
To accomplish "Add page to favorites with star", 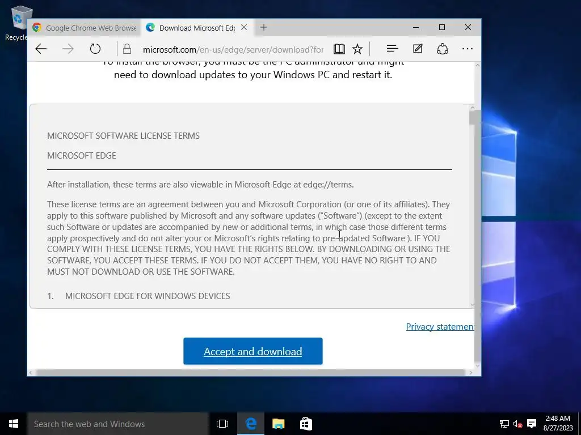I will [x=357, y=49].
